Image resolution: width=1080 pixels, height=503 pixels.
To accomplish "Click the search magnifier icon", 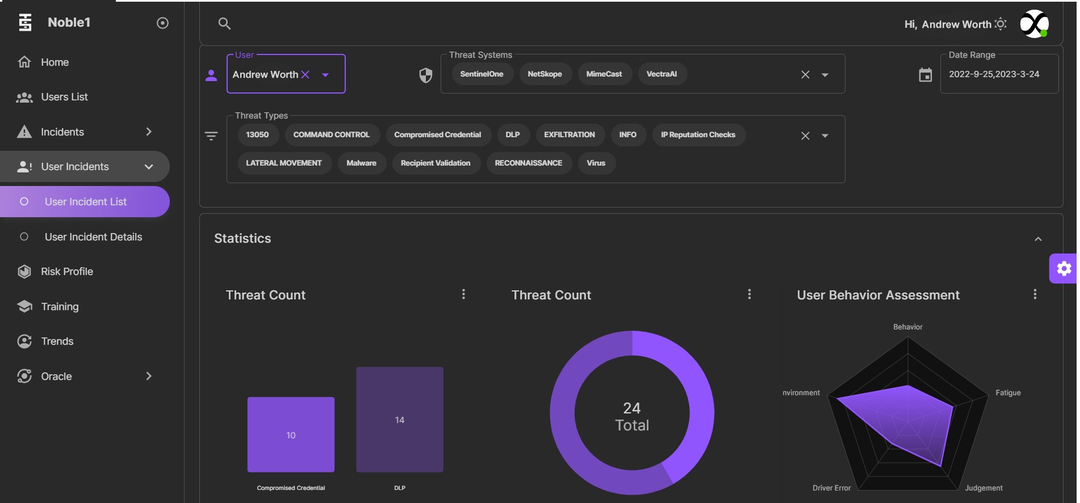I will coord(224,23).
